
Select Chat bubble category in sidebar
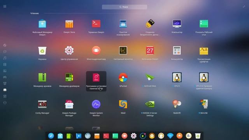[5, 52]
